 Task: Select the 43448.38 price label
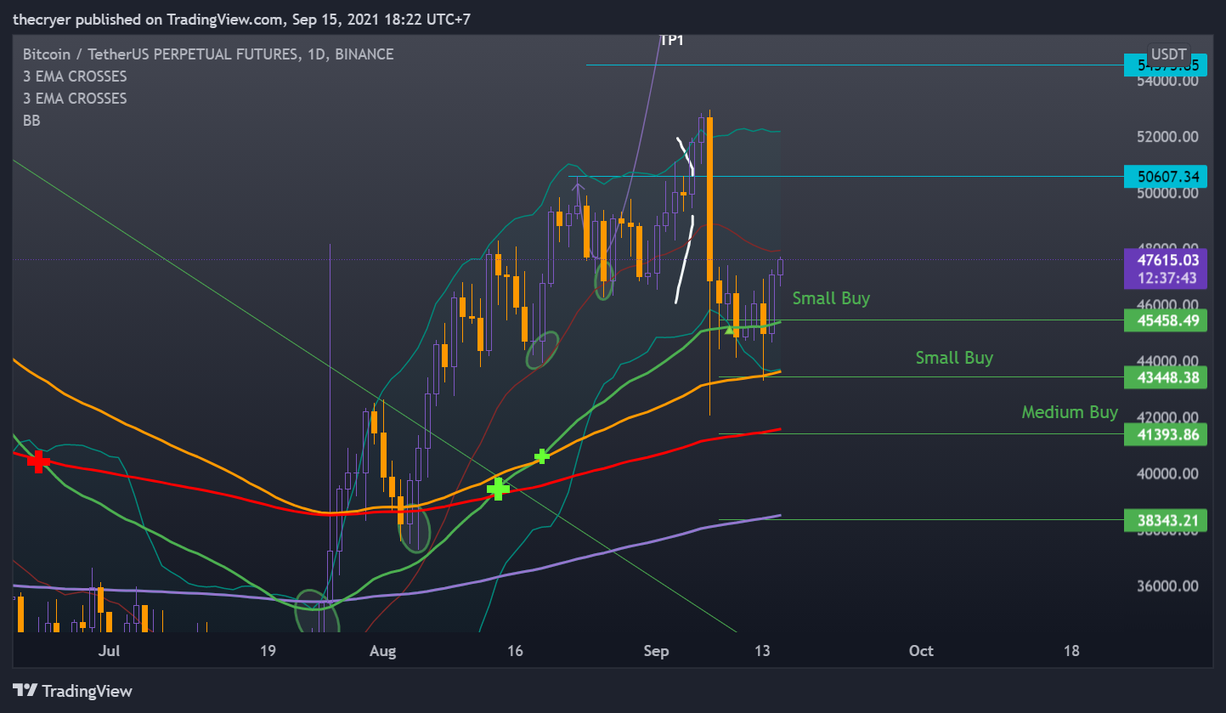[1166, 377]
